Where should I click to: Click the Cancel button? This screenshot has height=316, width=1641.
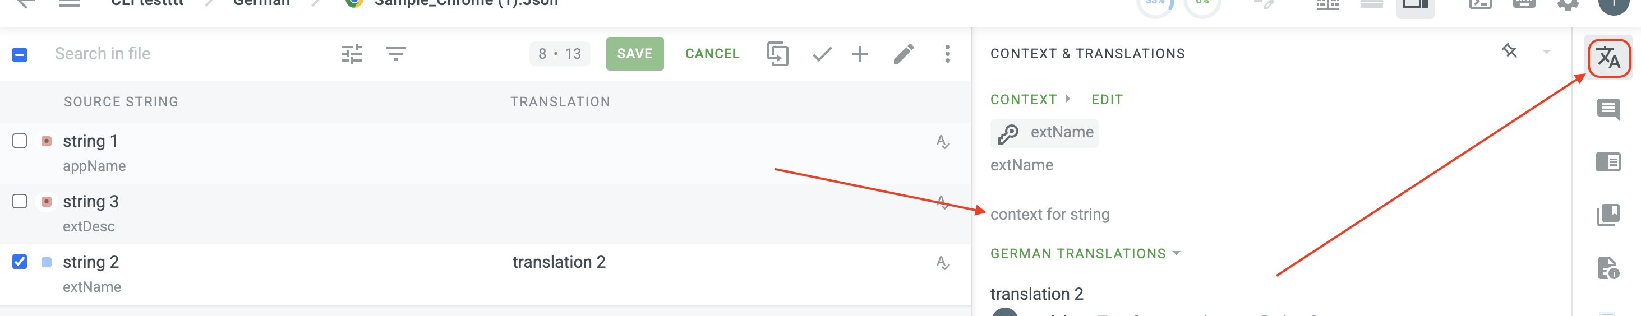(x=712, y=54)
